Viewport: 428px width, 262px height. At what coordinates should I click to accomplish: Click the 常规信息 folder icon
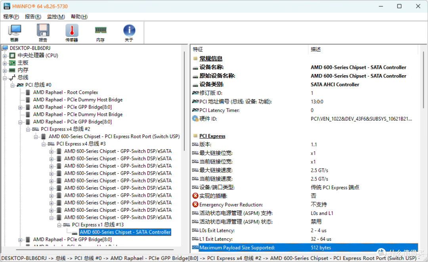click(195, 58)
